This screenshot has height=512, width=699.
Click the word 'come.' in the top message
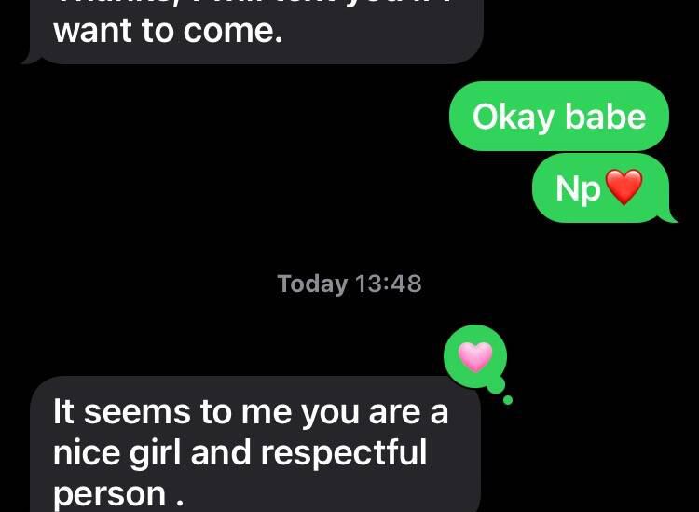tap(233, 31)
